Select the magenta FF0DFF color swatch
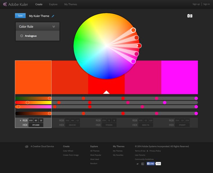213x173 pixels. (180, 77)
